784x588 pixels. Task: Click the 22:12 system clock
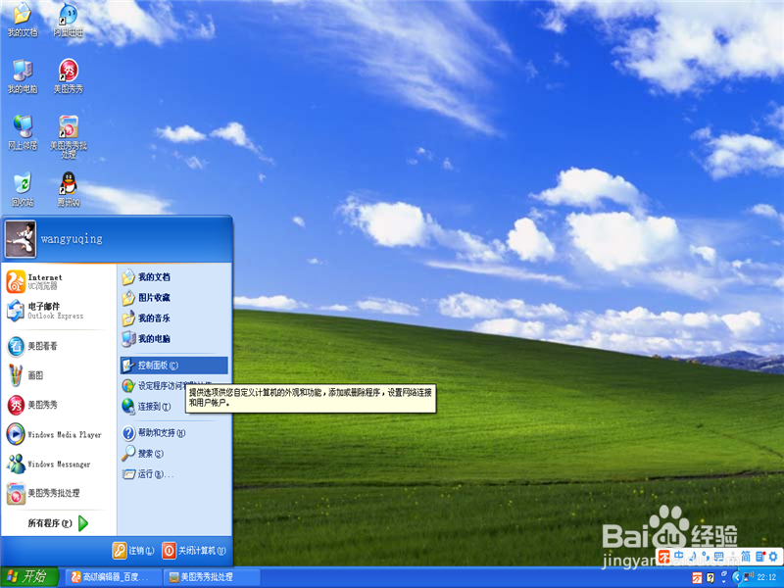click(766, 577)
